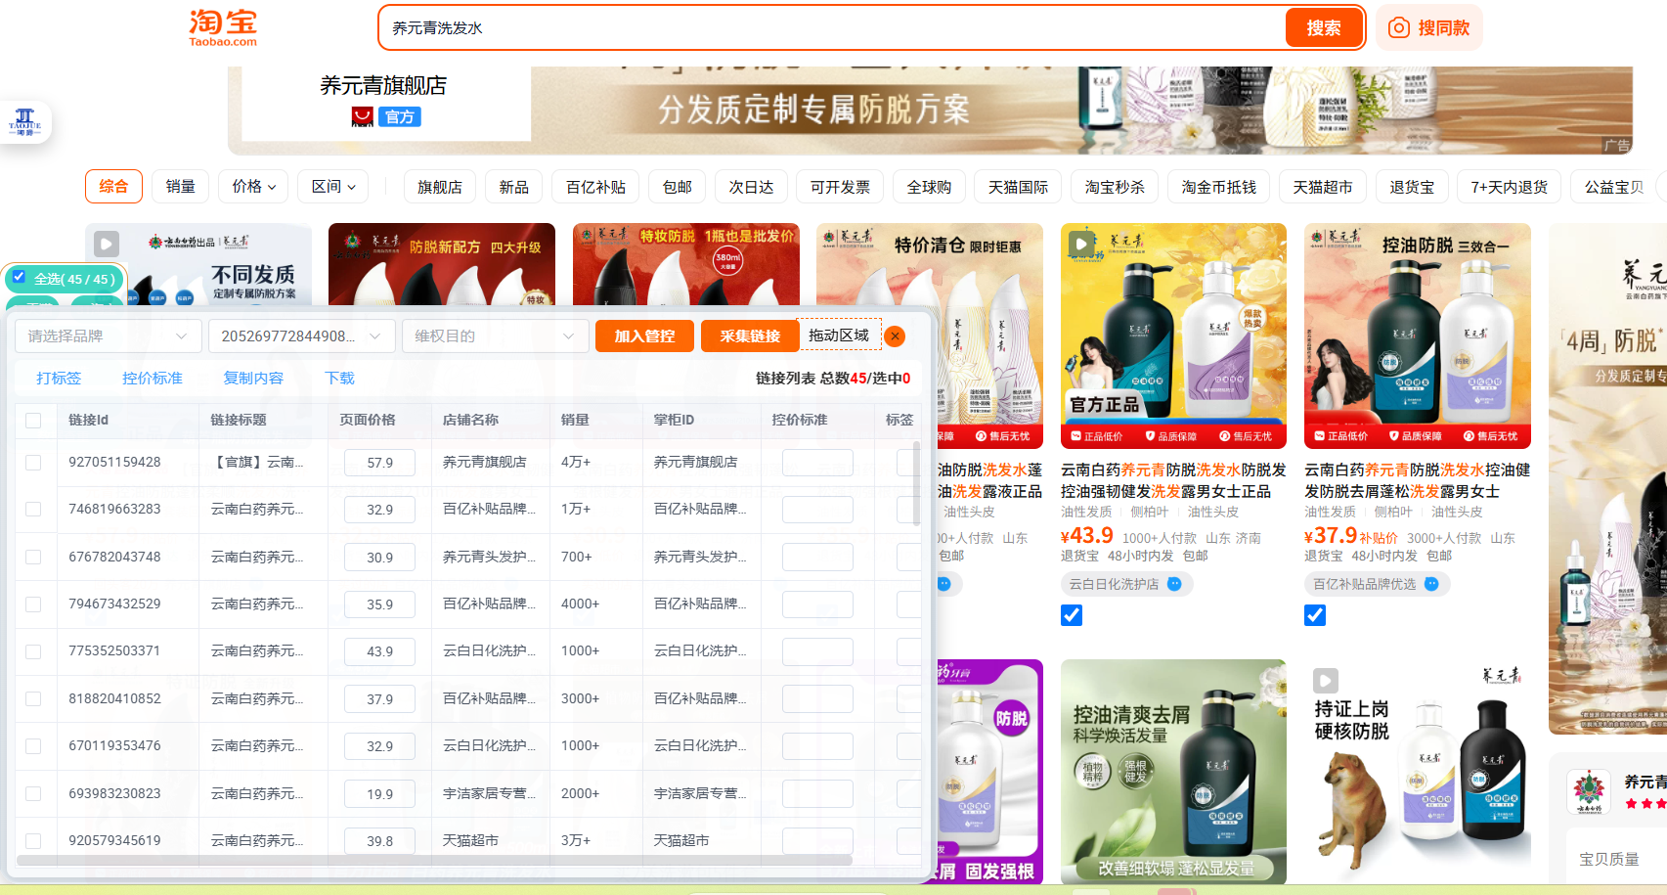Expand the 价格 sort dropdown
Image resolution: width=1667 pixels, height=895 pixels.
coord(253,186)
